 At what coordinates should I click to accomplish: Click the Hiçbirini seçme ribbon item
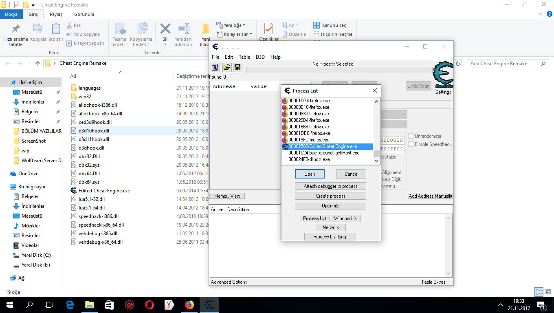tap(332, 34)
